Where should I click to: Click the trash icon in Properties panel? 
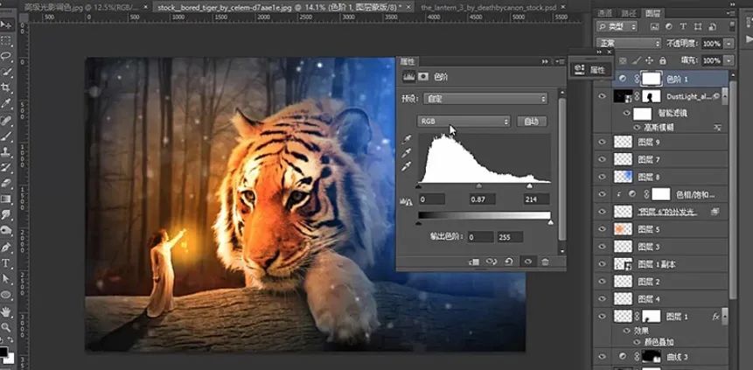pos(546,261)
